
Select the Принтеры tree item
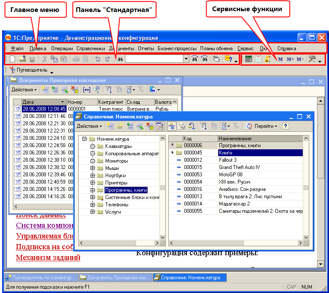point(116,183)
